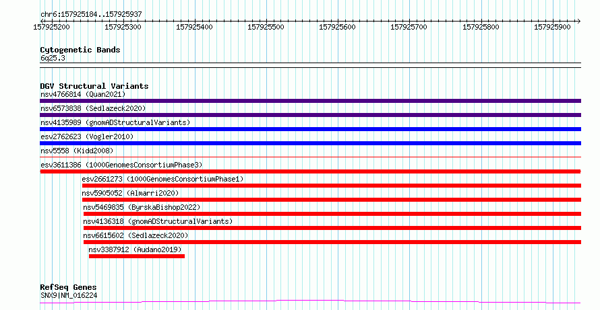Open esv3611386 (1000GenomesConsortiumPhase3) label

[121, 165]
